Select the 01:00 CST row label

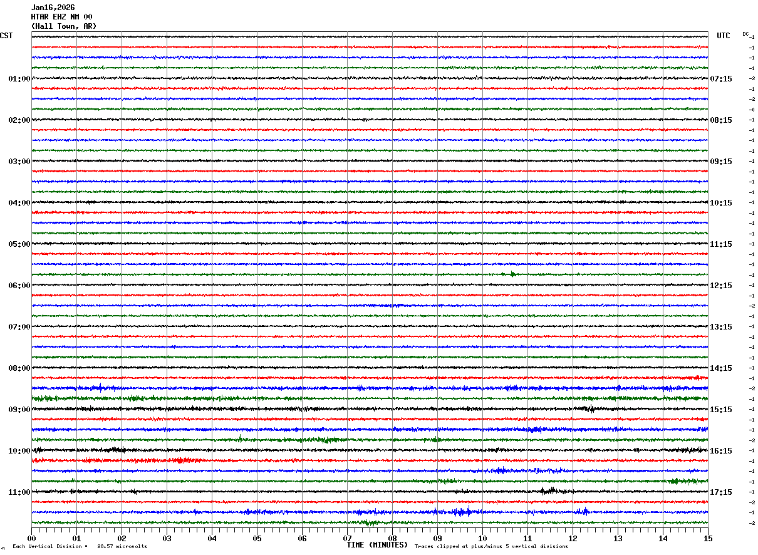pos(19,79)
